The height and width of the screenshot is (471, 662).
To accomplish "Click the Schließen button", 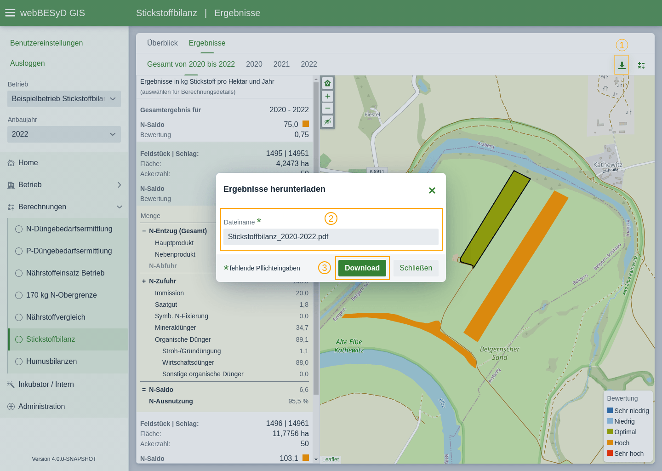I will click(x=416, y=268).
